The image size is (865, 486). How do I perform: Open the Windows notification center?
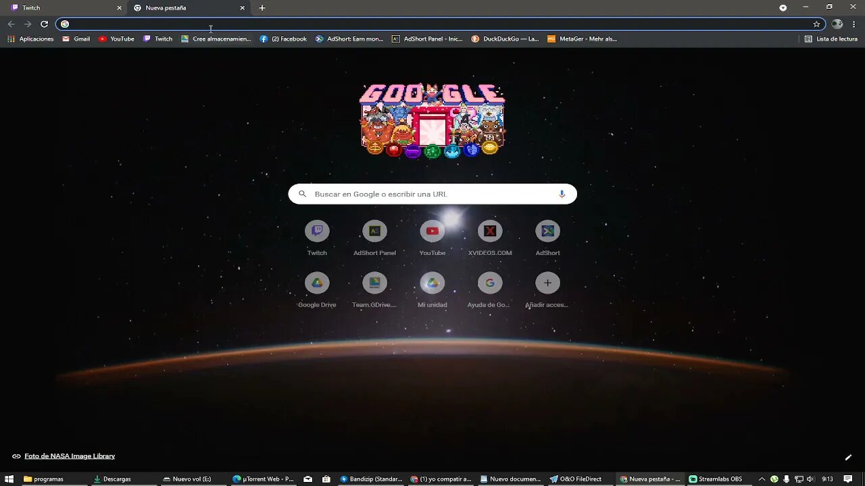pyautogui.click(x=848, y=479)
